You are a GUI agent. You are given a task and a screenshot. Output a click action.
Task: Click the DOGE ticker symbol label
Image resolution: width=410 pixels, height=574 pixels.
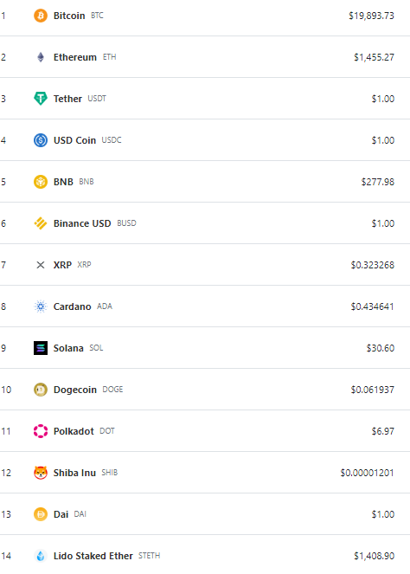coord(112,390)
